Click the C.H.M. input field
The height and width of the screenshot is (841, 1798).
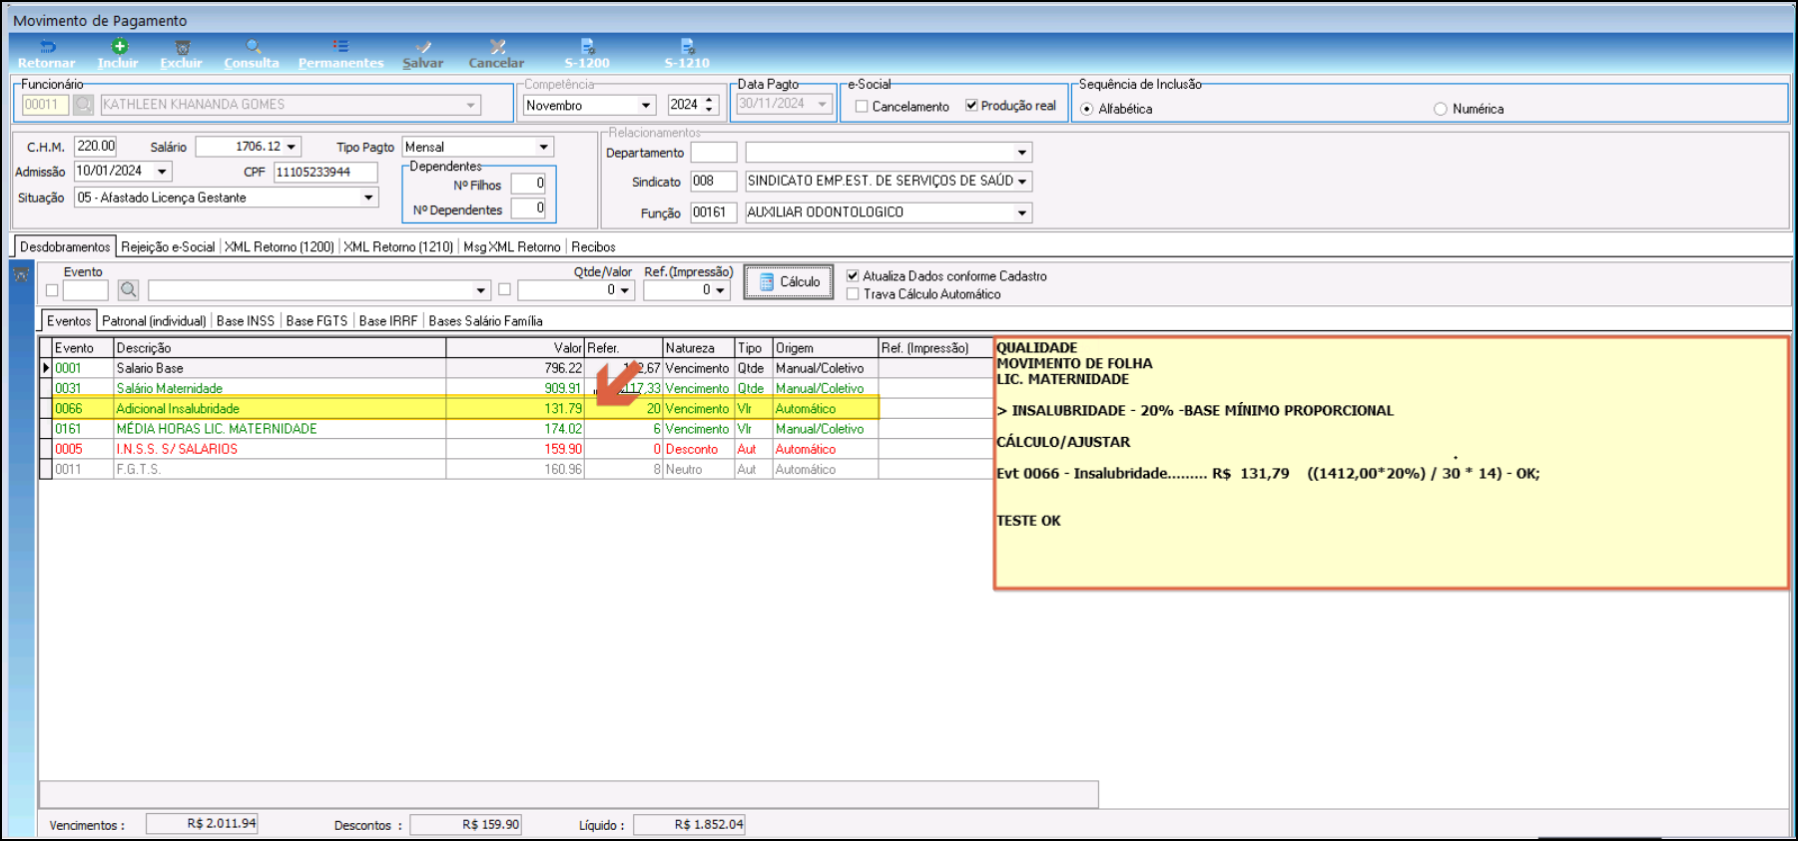pyautogui.click(x=96, y=147)
